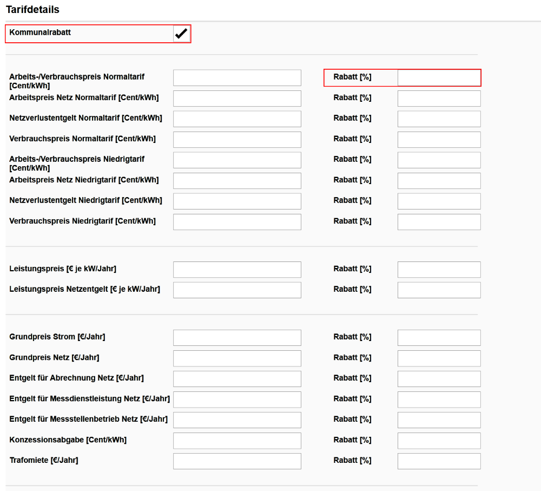The height and width of the screenshot is (491, 541).
Task: Select the Grundpreis Strom input field
Action: (237, 338)
